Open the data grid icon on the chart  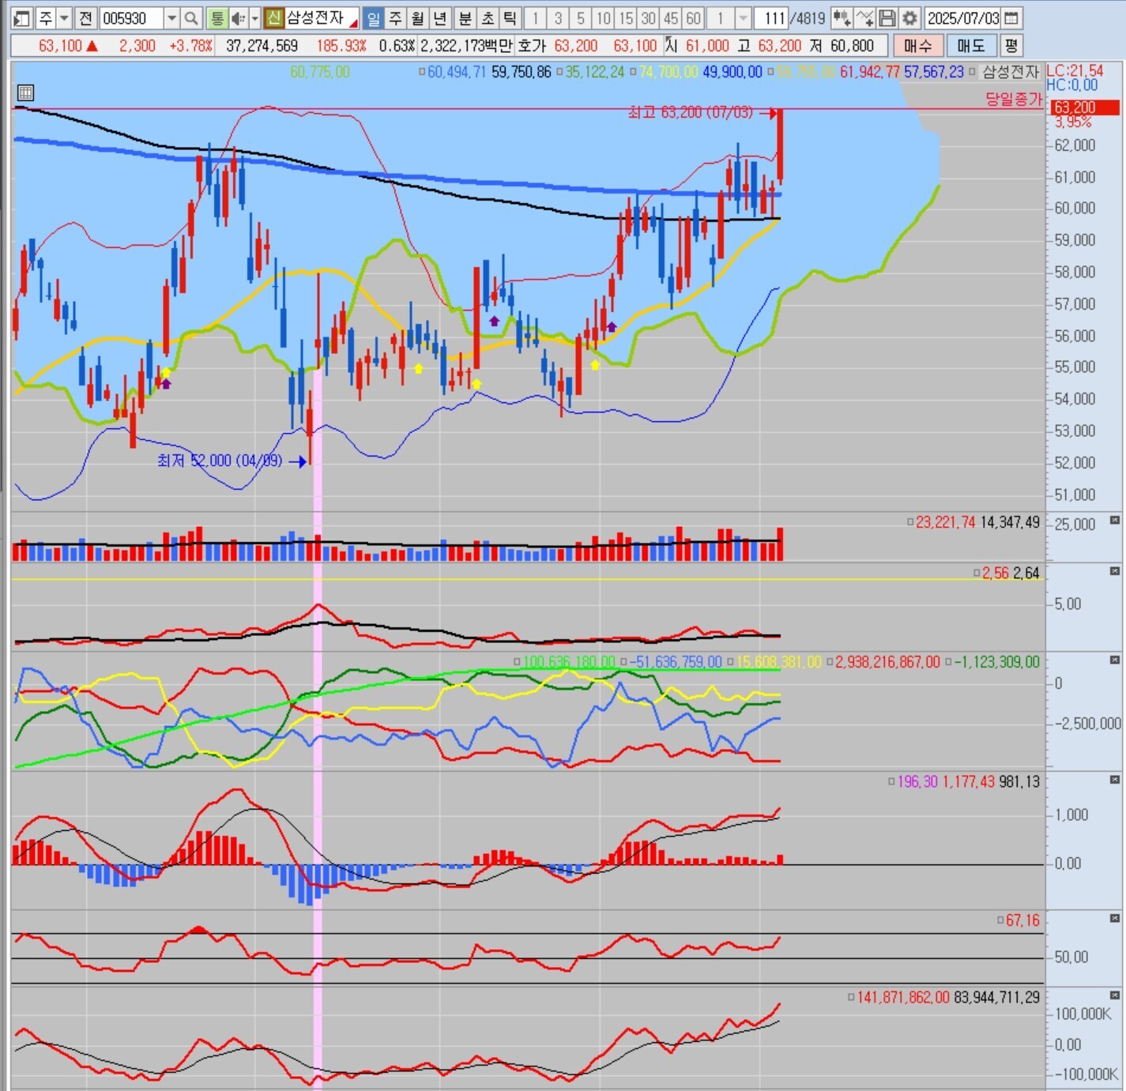tap(25, 92)
